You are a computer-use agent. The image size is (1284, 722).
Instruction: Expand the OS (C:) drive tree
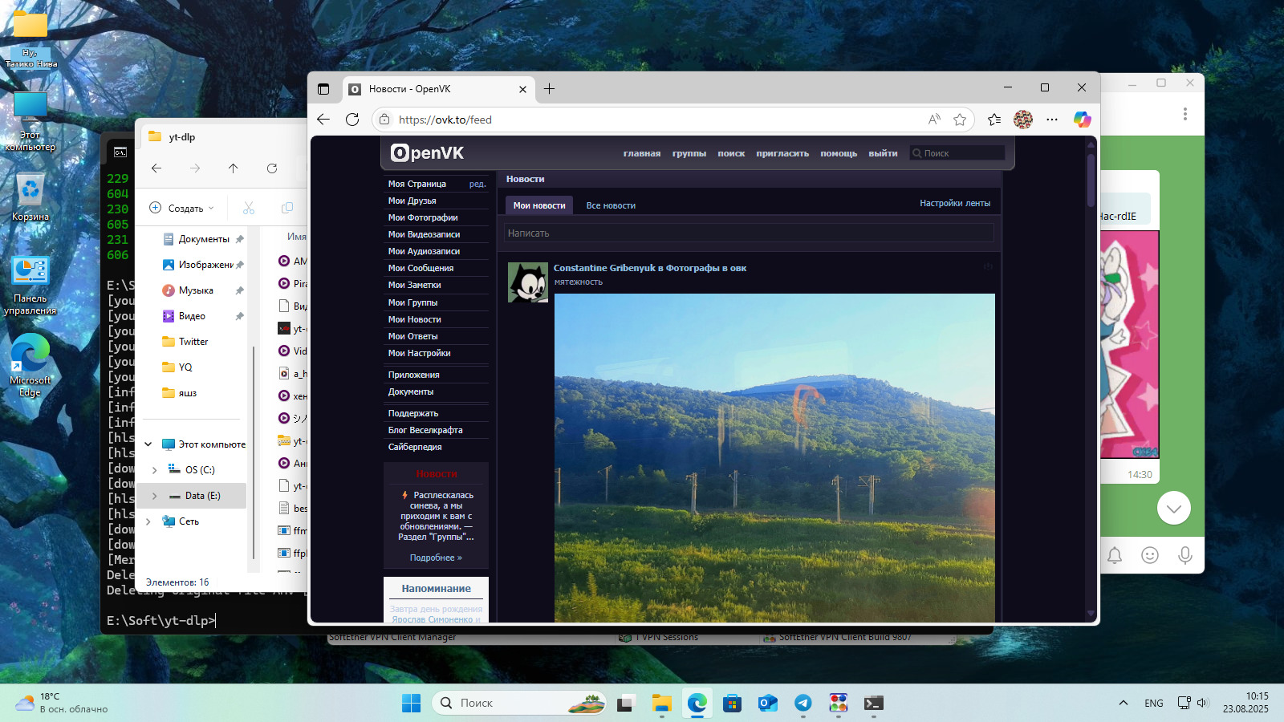coord(155,470)
